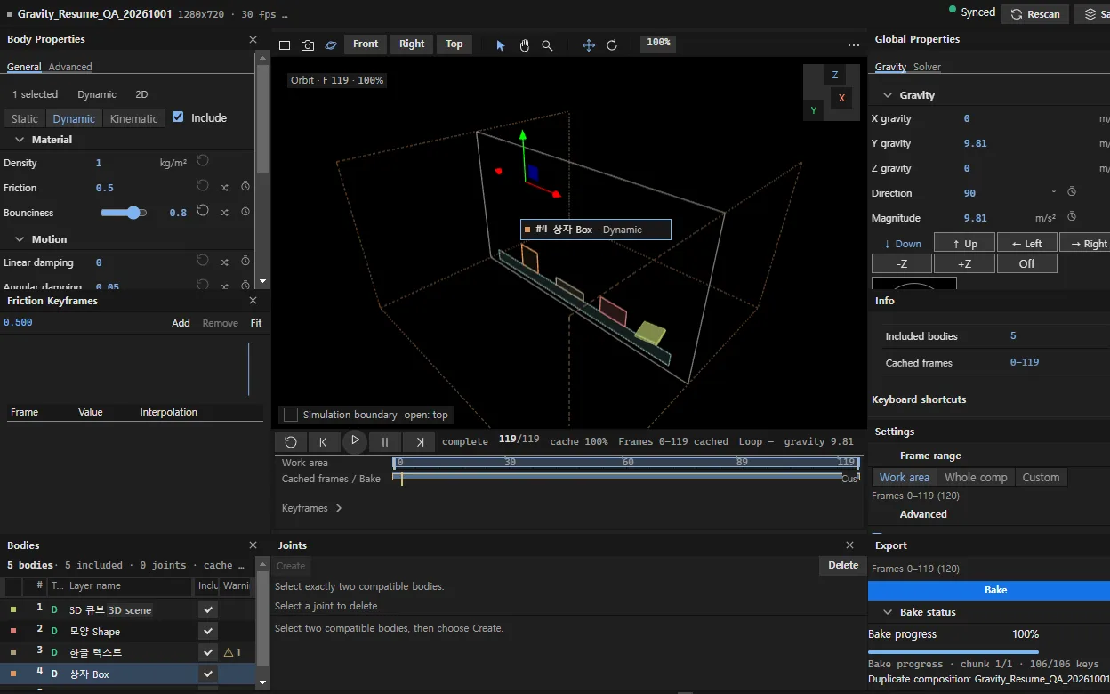Collapse the Motion section

pos(20,239)
